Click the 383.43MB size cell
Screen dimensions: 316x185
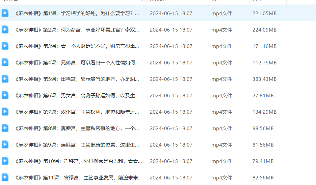click(264, 79)
